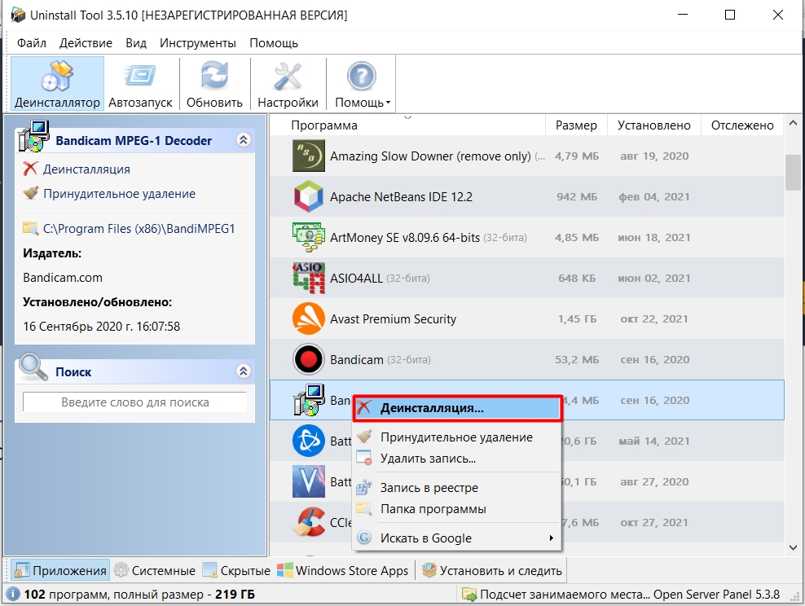Viewport: 805px width, 606px height.
Task: Select the highlighted Bandicam MPEG-1 installer icon
Action: point(309,400)
